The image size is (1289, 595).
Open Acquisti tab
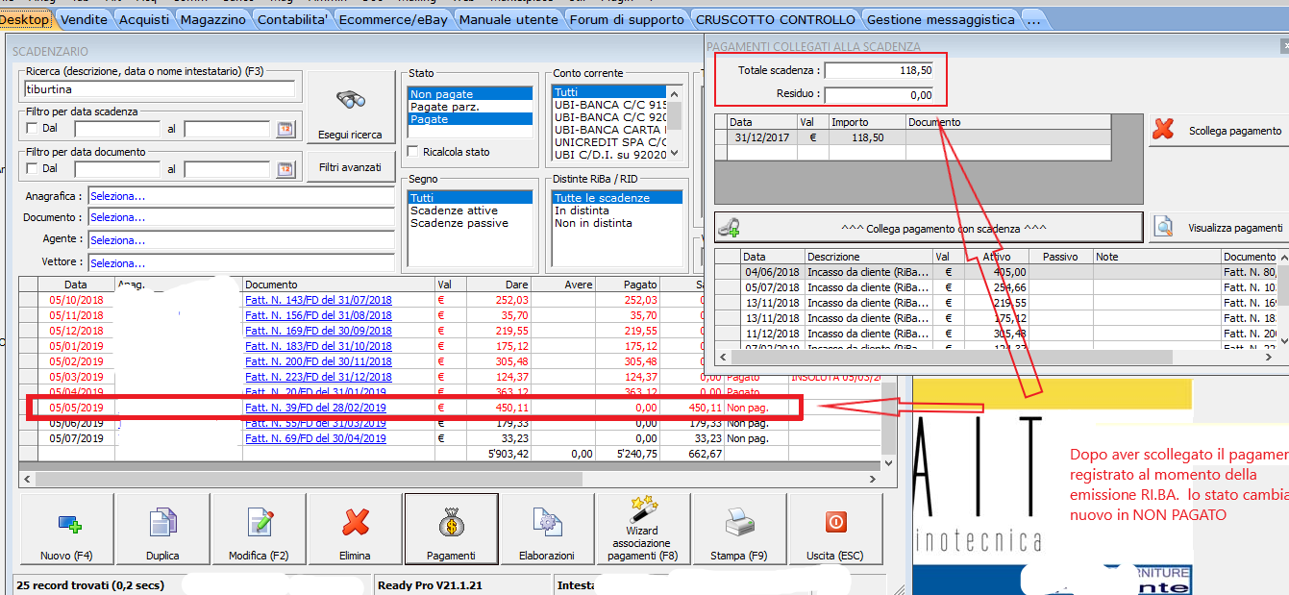coord(144,19)
